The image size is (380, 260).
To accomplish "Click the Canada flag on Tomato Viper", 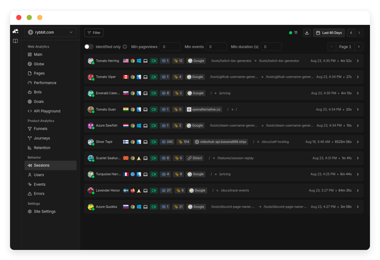I will point(126,77).
